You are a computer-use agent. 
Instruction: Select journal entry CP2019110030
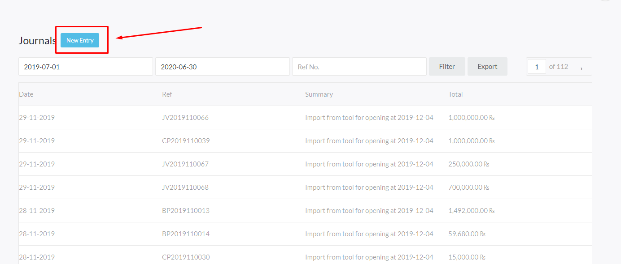[x=186, y=257]
